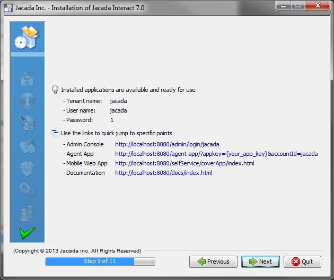This screenshot has height=280, width=334.
Task: Click 'Installed applications are available' heading text
Action: (x=128, y=90)
